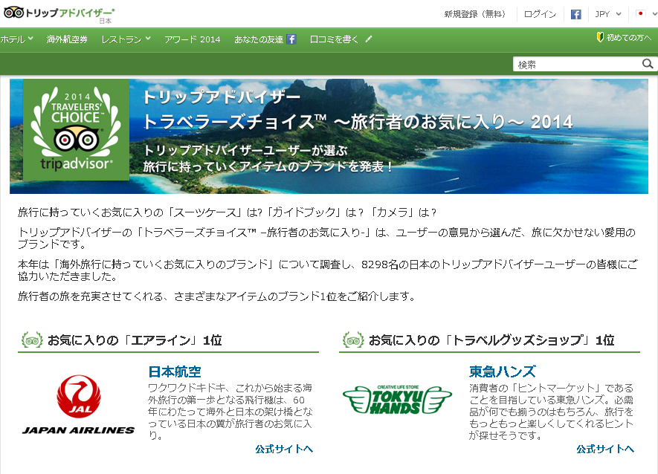Open the アワード 2014 menu item
The width and height of the screenshot is (658, 474).
click(x=193, y=39)
